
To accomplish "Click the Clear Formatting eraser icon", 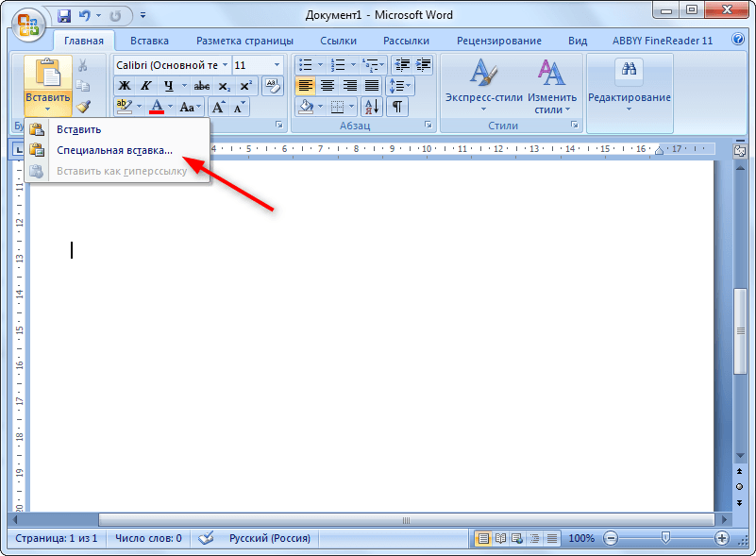I will (x=272, y=86).
